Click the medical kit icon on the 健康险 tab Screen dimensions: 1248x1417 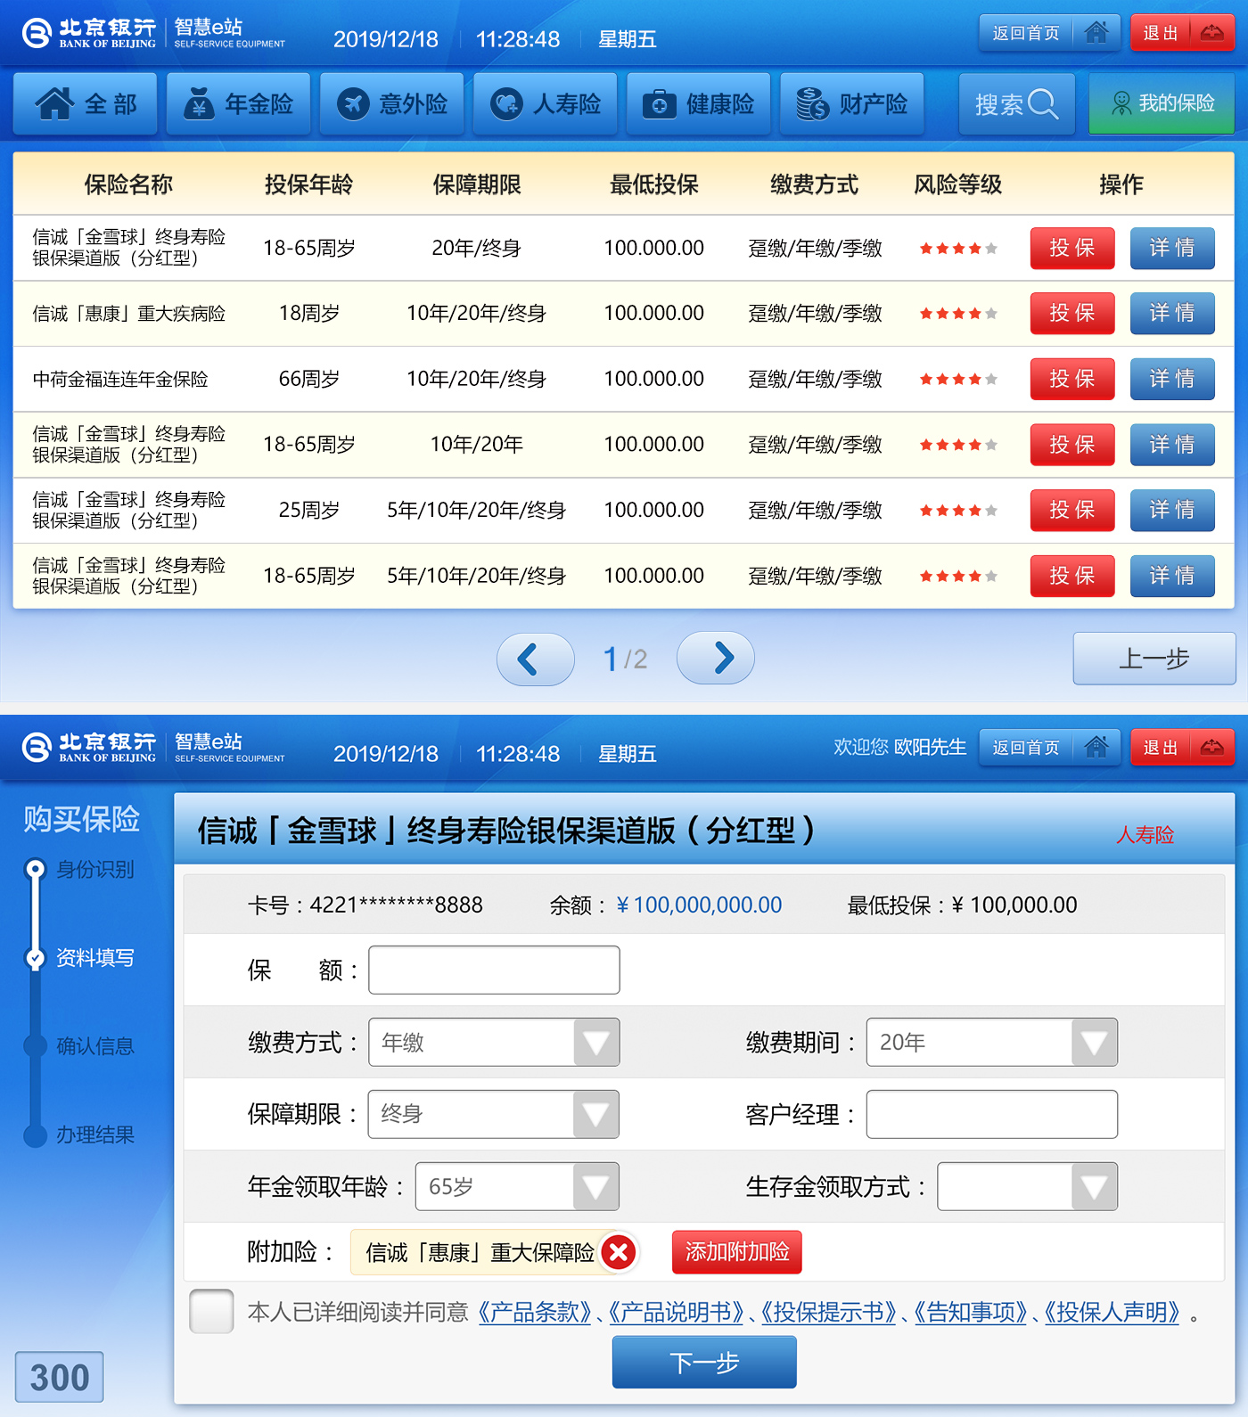(660, 103)
